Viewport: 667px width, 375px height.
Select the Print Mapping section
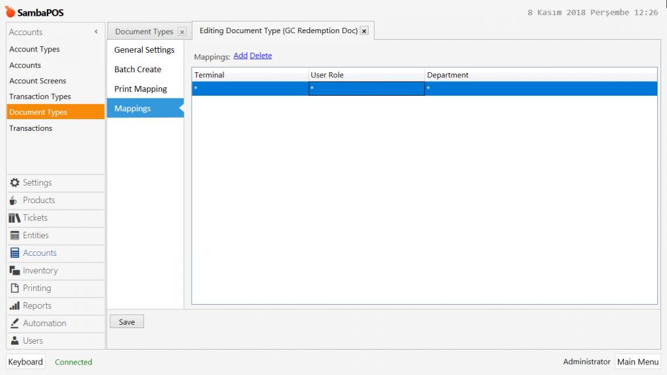tap(141, 89)
